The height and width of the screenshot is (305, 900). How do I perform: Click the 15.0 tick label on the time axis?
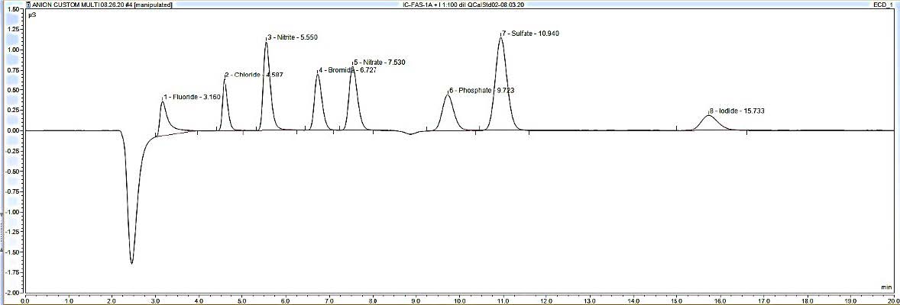[677, 300]
